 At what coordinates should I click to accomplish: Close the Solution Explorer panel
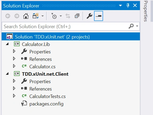point(135,5)
